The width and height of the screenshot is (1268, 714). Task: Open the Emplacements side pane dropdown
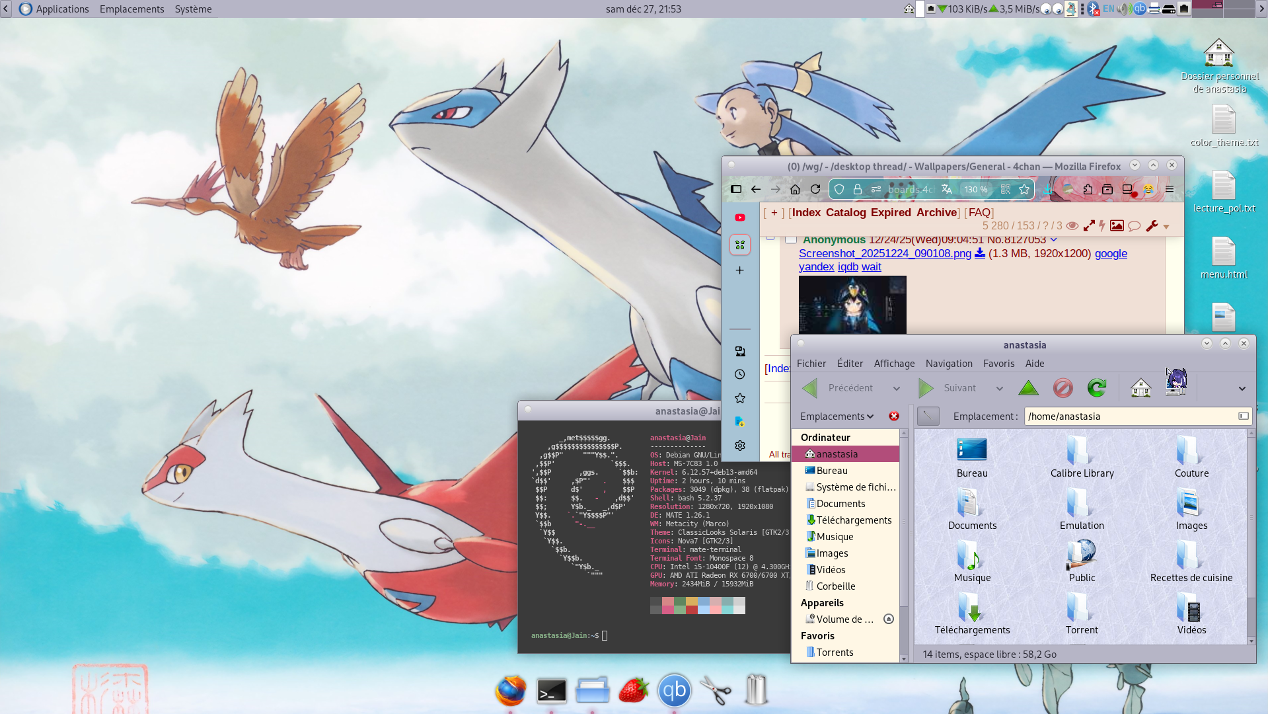click(x=837, y=416)
